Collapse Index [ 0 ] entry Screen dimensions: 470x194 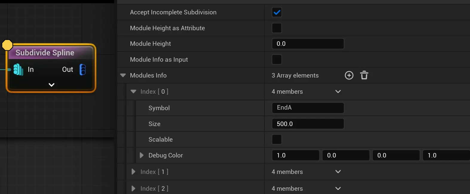[134, 92]
